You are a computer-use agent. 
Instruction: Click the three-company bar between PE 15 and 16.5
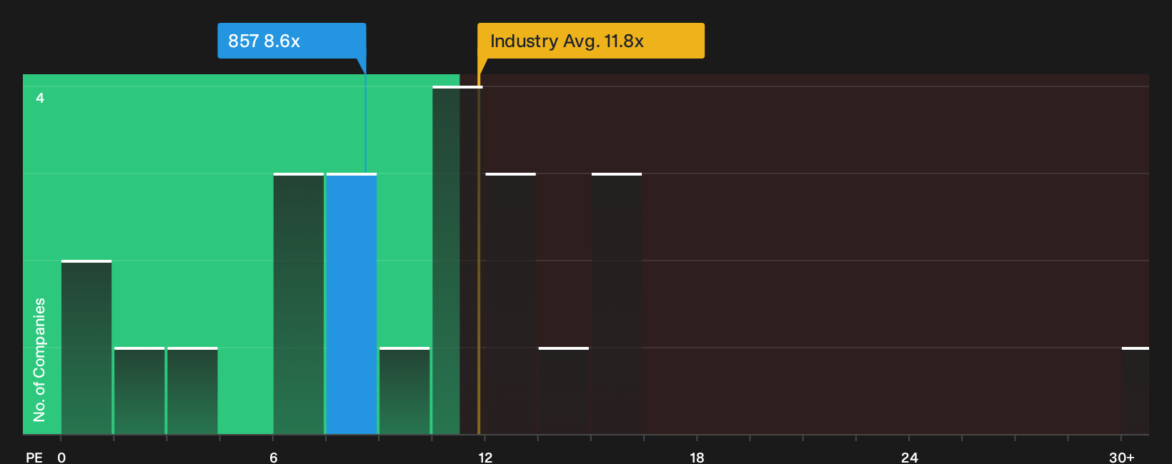pyautogui.click(x=617, y=304)
